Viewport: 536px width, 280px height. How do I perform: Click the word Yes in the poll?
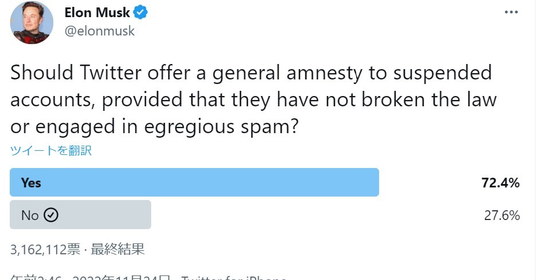tap(31, 183)
